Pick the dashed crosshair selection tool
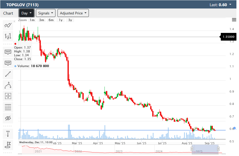Image resolution: width=239 pixels, height=156 pixels. coord(8,96)
